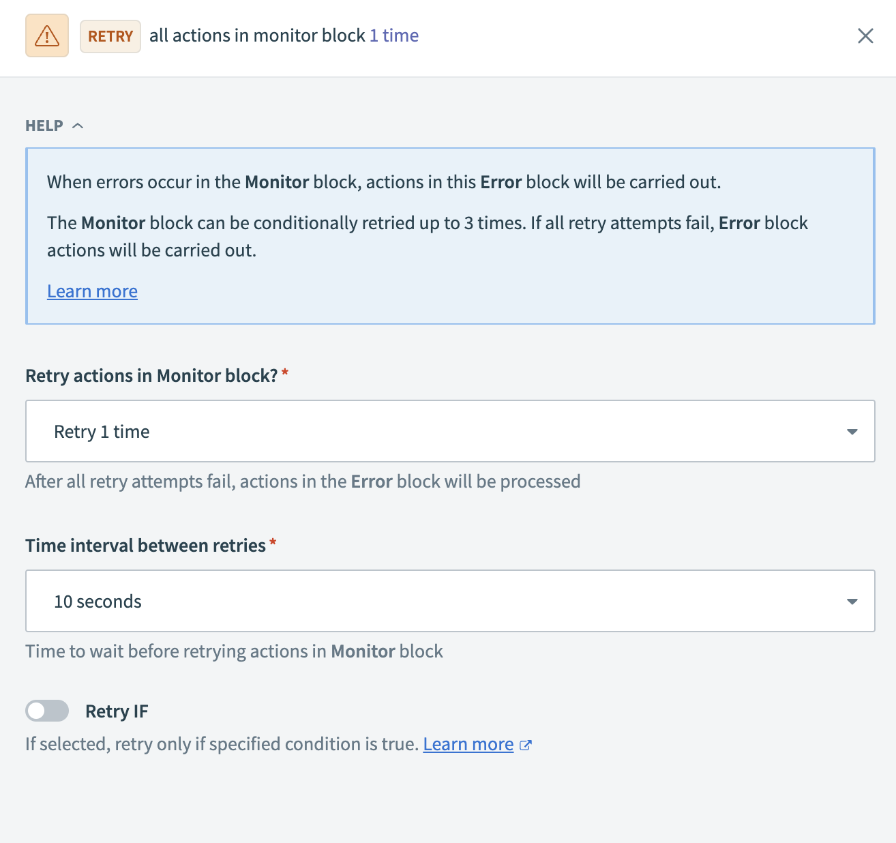Collapse the HELP section chevron
Viewport: 896px width, 843px height.
pos(78,125)
